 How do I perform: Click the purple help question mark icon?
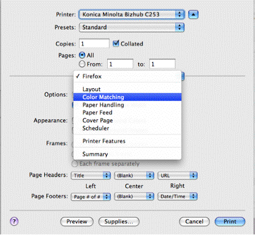coord(14,221)
